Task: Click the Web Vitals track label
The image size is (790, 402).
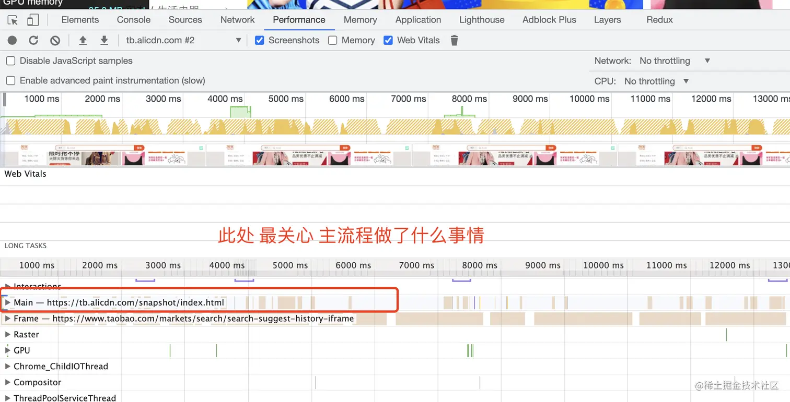Action: 25,174
